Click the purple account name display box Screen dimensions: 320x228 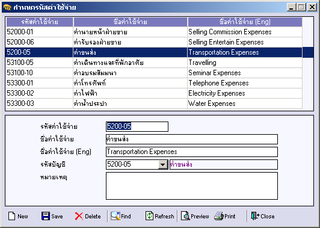224,164
